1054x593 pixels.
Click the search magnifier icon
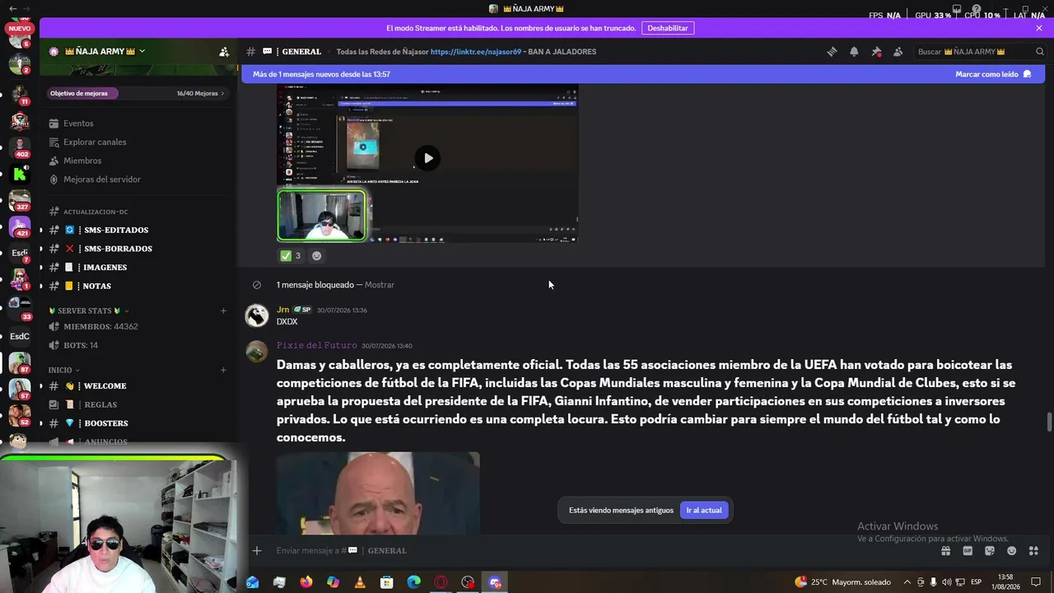coord(1039,51)
